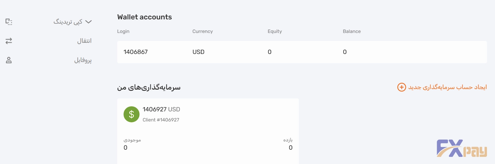
Task: Click the FXPay logo
Action: tap(462, 149)
